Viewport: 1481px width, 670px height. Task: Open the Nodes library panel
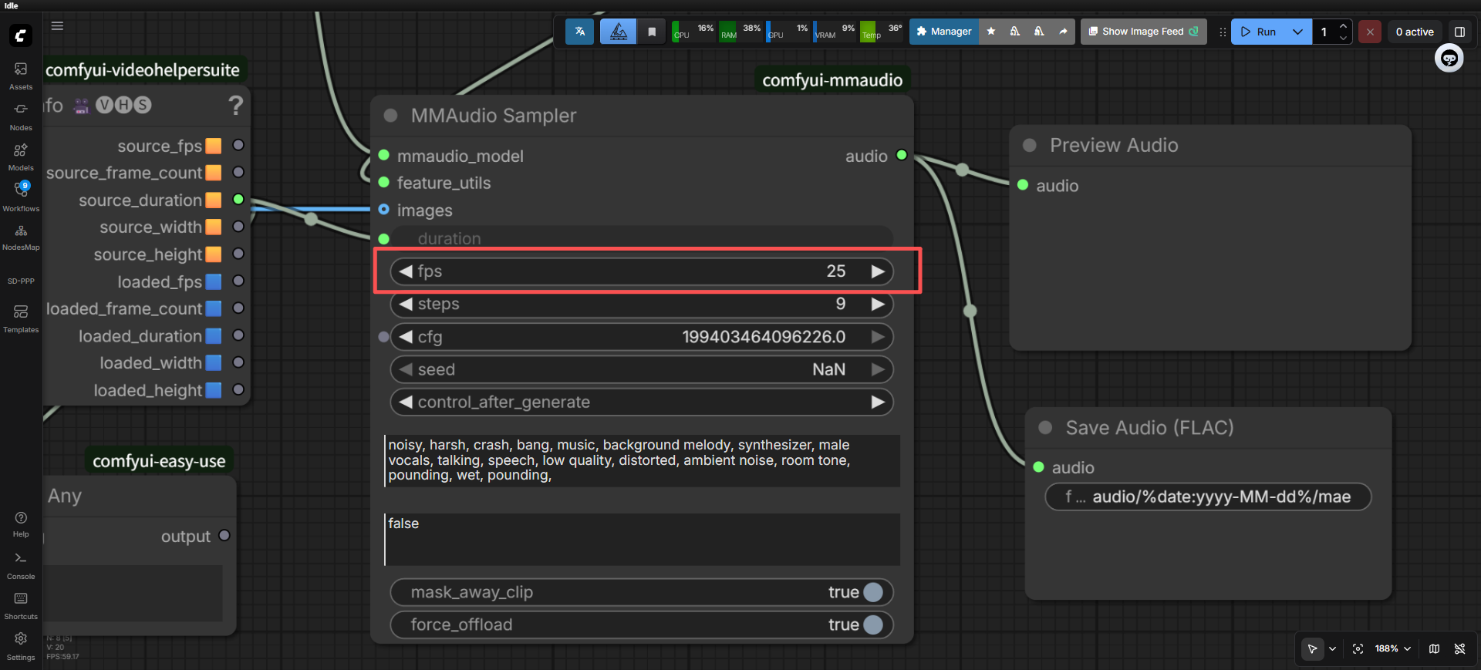pyautogui.click(x=21, y=116)
